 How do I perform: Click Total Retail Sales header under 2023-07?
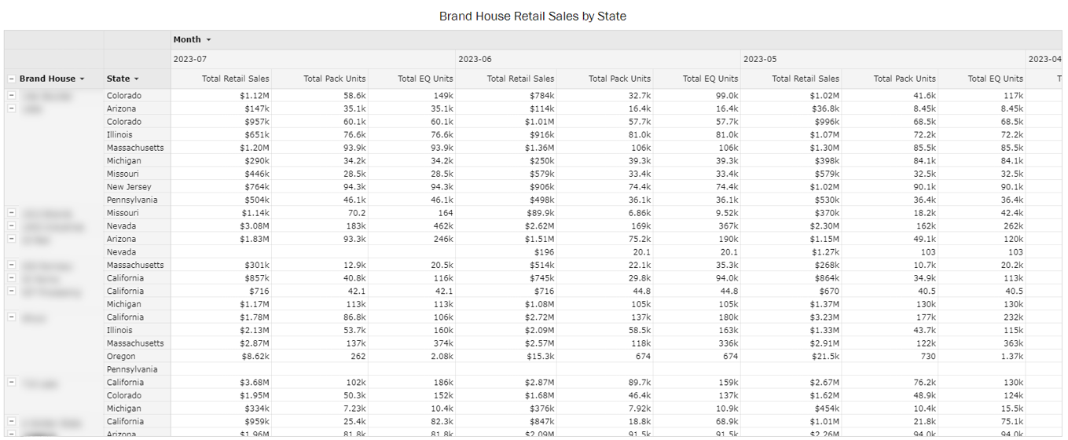tap(235, 79)
